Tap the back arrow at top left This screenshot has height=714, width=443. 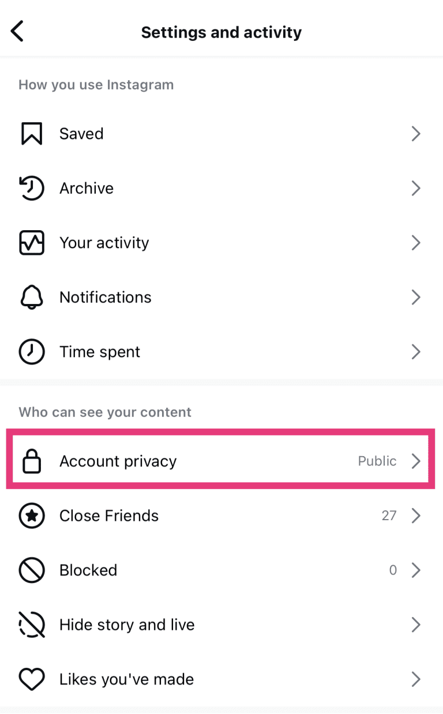(17, 31)
